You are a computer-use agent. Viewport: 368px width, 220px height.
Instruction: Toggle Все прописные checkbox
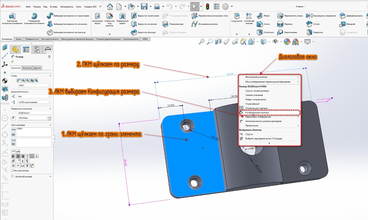[12, 171]
